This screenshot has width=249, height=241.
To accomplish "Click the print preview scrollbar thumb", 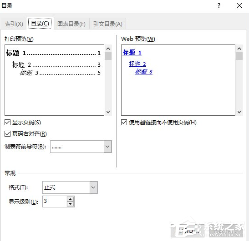I will 108,56.
